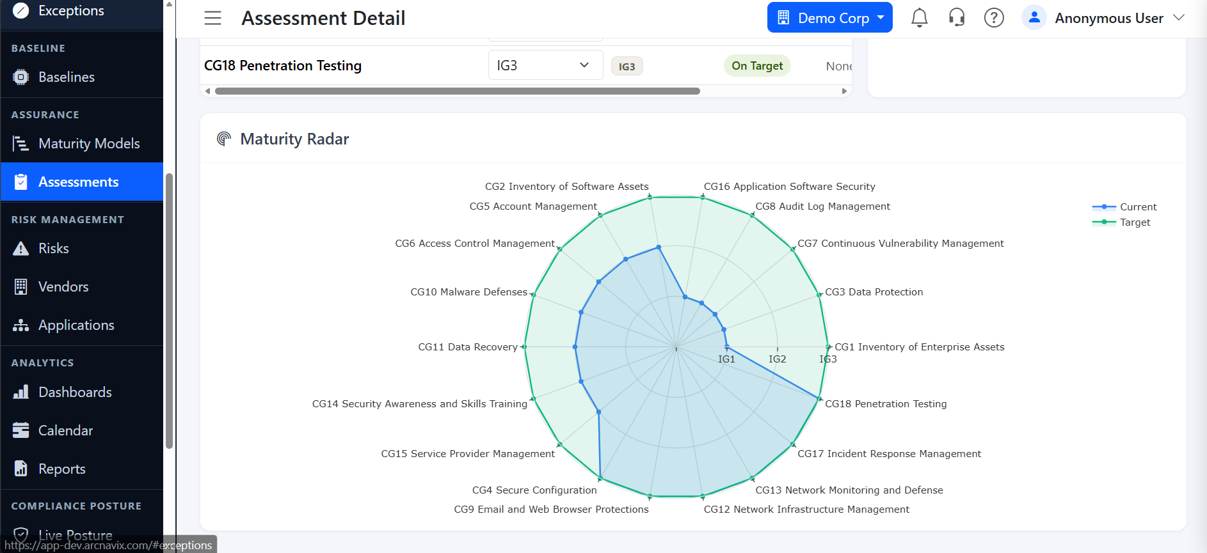Toggle Current series in radar legend
The image size is (1207, 553).
(x=1124, y=207)
